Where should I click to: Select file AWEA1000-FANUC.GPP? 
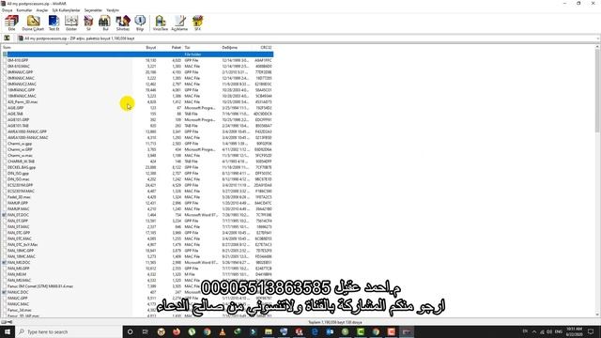pos(27,131)
